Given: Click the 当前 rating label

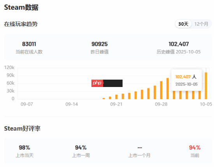Looking at the screenshot, I should coord(195,155).
